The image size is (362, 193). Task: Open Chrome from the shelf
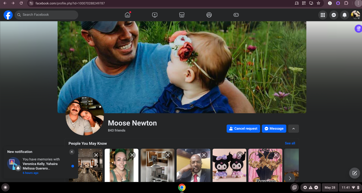coord(182,187)
